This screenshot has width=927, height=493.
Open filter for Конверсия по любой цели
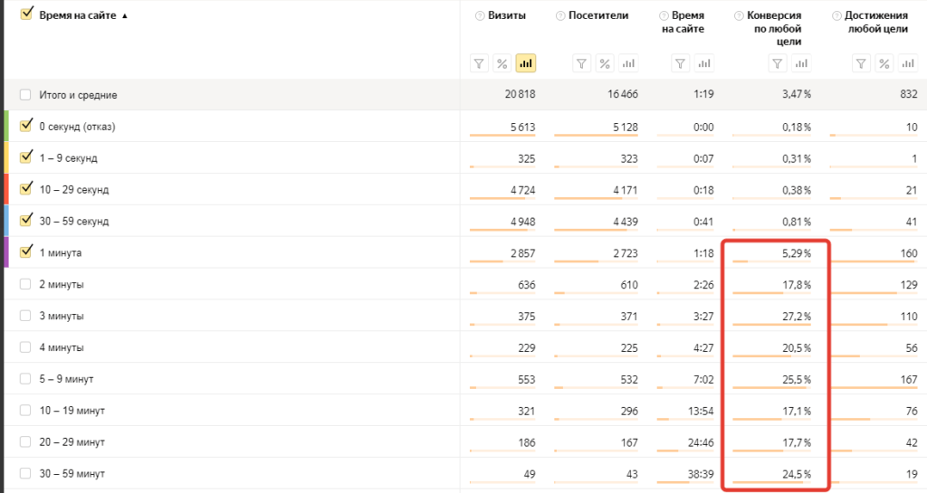tap(776, 63)
